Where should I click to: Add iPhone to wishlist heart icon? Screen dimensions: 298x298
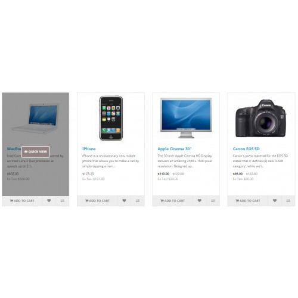point(124,201)
